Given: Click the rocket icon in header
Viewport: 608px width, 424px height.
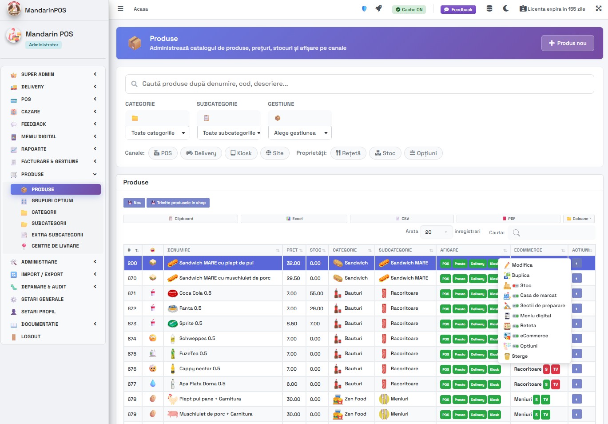Looking at the screenshot, I should coord(378,8).
